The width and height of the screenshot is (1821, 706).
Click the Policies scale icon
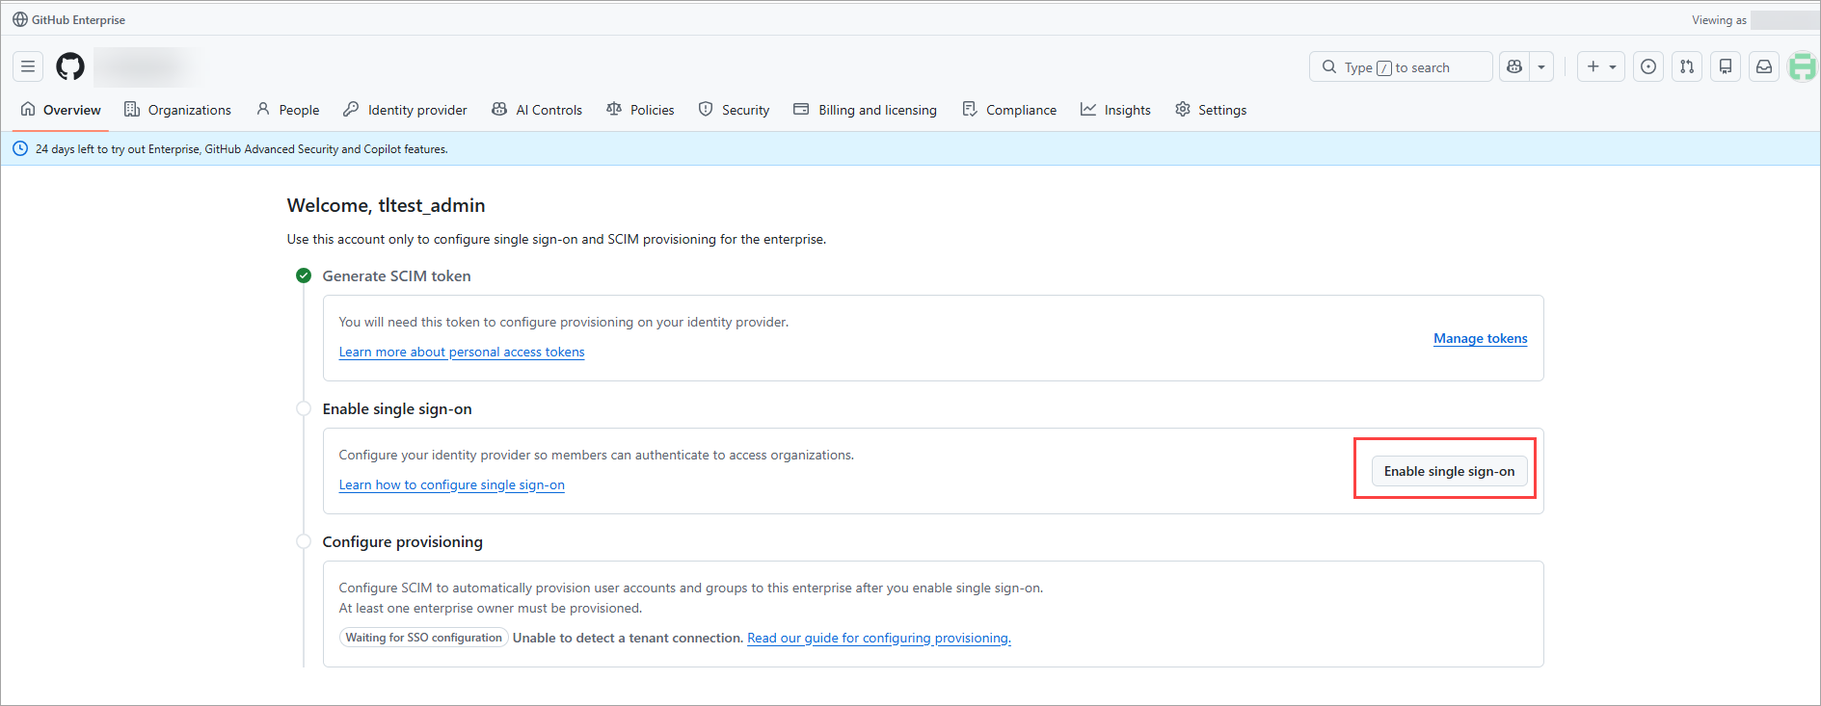(x=614, y=109)
